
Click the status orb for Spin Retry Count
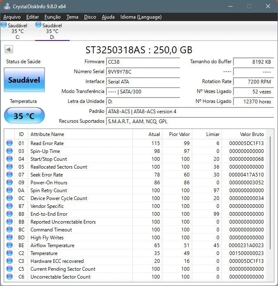point(9,190)
